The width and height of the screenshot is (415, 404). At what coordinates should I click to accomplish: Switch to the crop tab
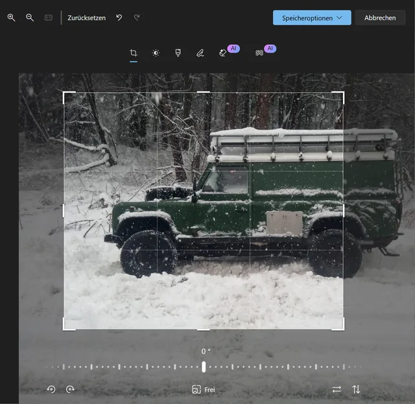[134, 53]
